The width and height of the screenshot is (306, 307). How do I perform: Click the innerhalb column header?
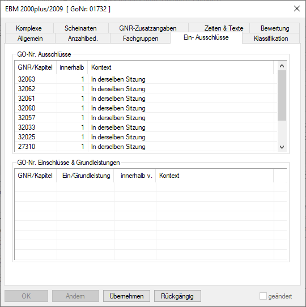[72, 67]
